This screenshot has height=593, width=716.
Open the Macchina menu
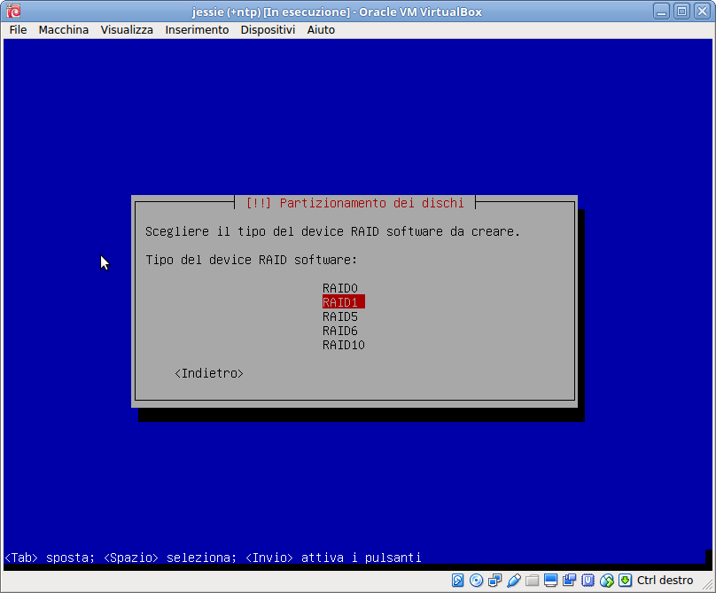pos(64,30)
